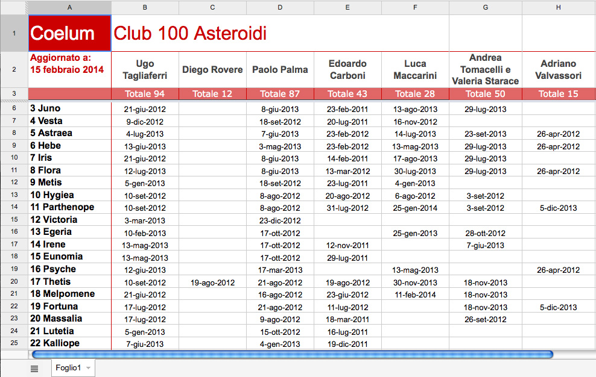Select the 19 Fortuna cell
The width and height of the screenshot is (596, 377).
(69, 307)
